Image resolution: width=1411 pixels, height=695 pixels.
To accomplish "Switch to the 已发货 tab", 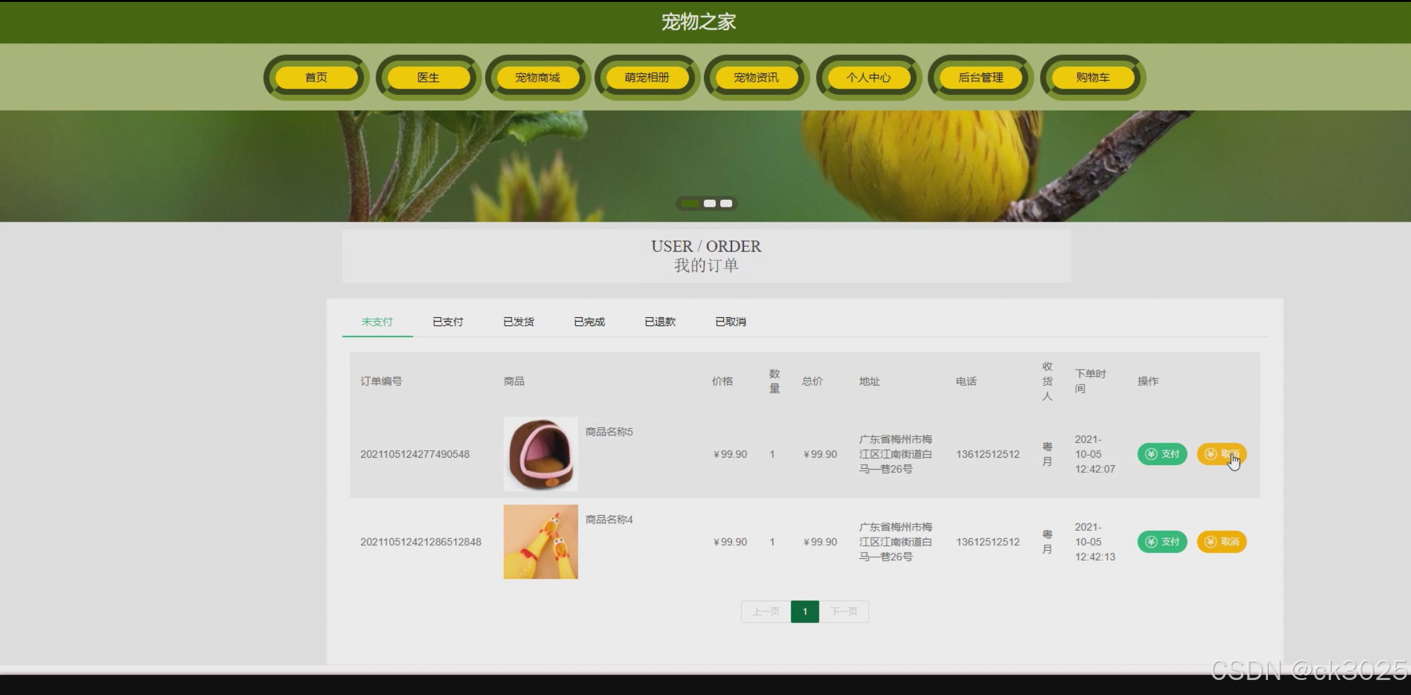I will (x=518, y=322).
